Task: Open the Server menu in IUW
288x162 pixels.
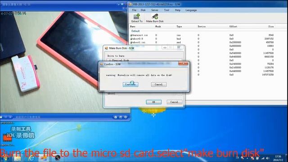Action: [155, 10]
